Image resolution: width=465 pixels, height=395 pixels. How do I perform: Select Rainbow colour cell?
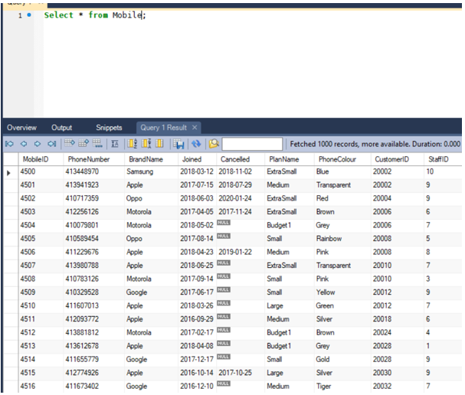point(329,239)
